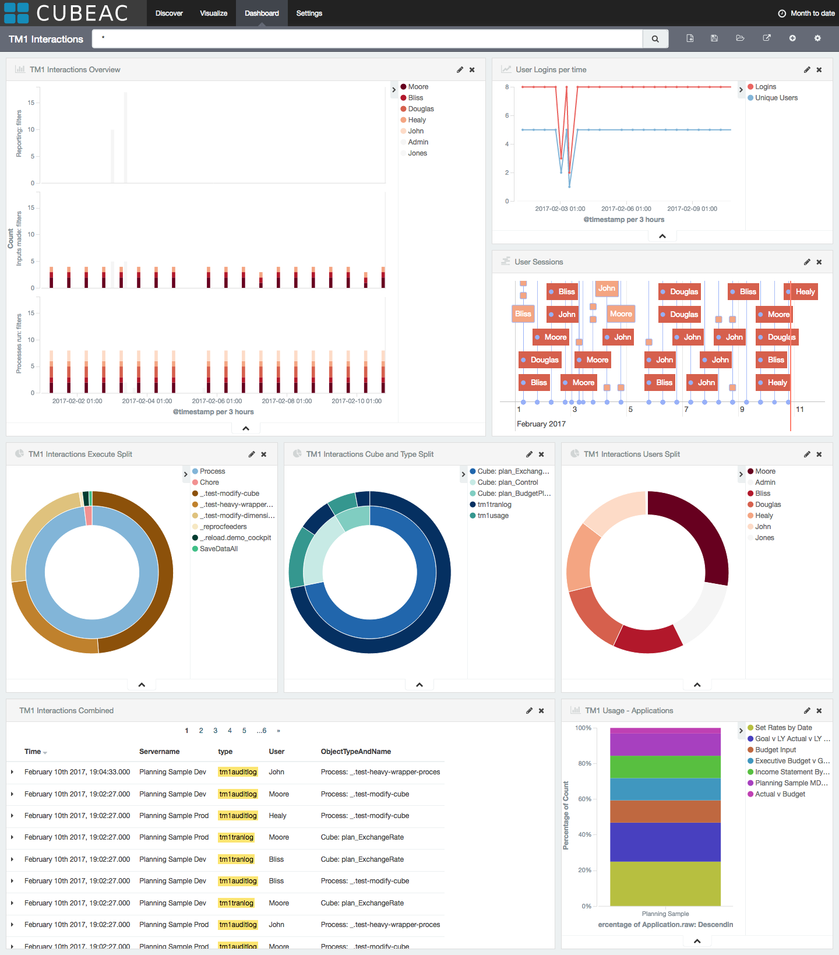Open the Visualize tab
Image resolution: width=839 pixels, height=955 pixels.
pos(213,13)
